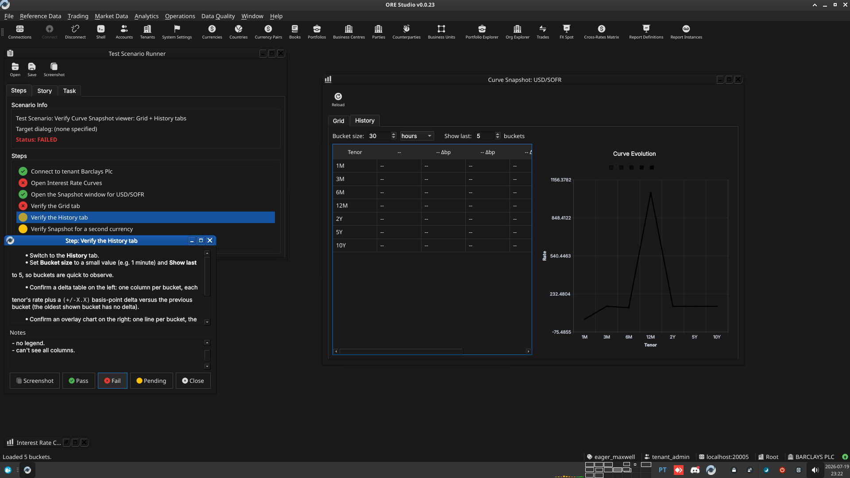Open the Books toolbar icon

tap(295, 31)
